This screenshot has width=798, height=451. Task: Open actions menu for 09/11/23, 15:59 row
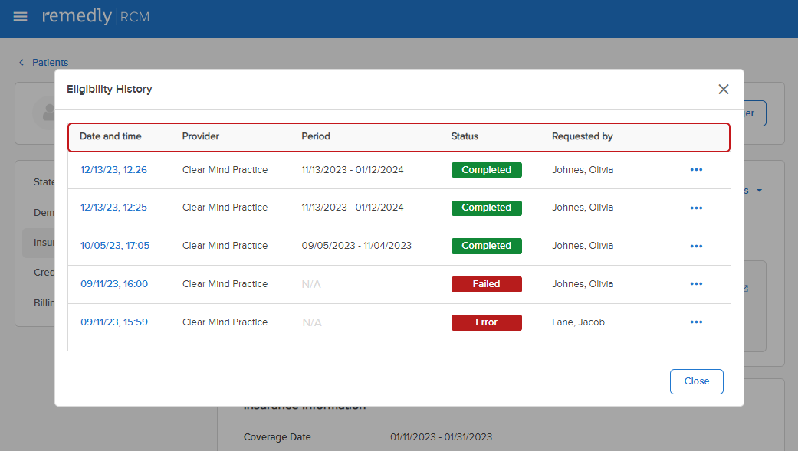pos(696,322)
